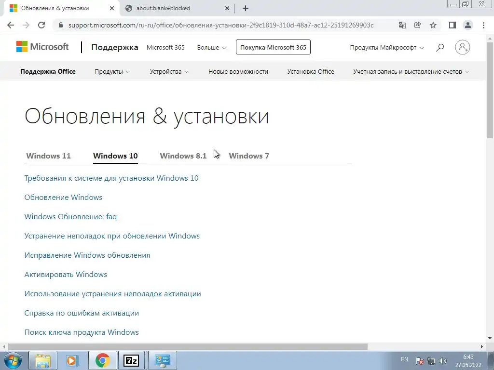Click the EN language indicator in tray
The width and height of the screenshot is (494, 370).
(405, 359)
